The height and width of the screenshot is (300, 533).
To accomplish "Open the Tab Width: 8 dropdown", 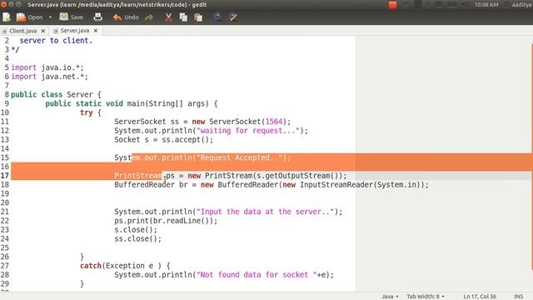I will coord(426,297).
